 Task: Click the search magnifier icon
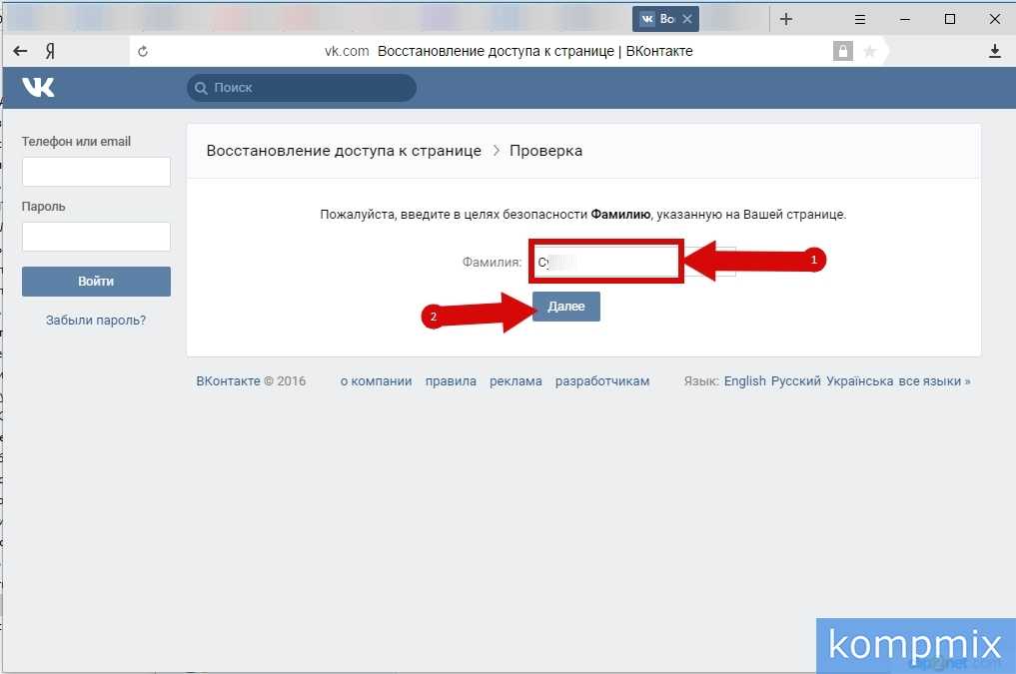(201, 88)
